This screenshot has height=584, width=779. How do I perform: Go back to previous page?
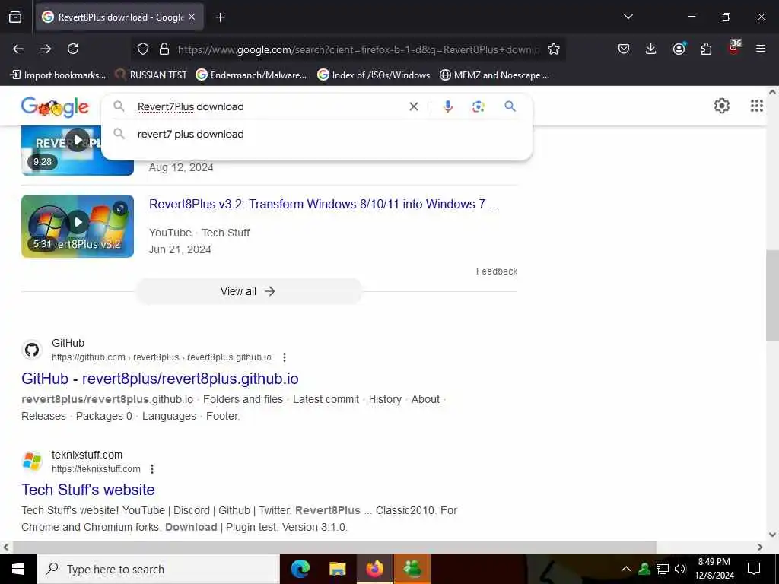coord(18,49)
